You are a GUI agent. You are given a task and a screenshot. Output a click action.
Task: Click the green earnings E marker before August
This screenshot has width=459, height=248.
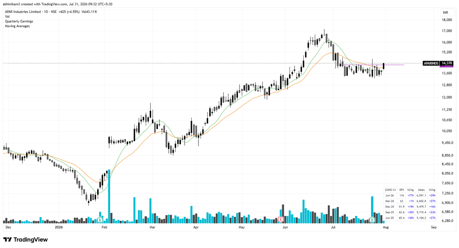(x=372, y=220)
